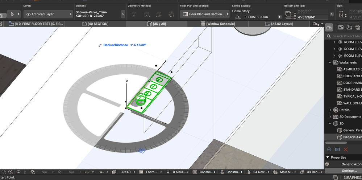Click the 3D navigation extras icon
This screenshot has height=180, width=362.
click(x=33, y=172)
